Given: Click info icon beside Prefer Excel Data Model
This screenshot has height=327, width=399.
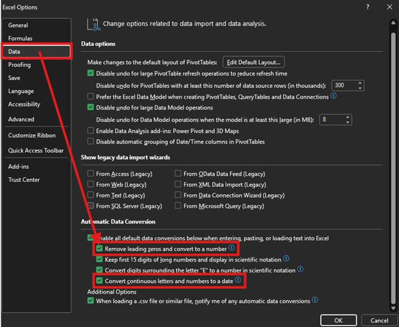Looking at the screenshot, I should (x=333, y=96).
